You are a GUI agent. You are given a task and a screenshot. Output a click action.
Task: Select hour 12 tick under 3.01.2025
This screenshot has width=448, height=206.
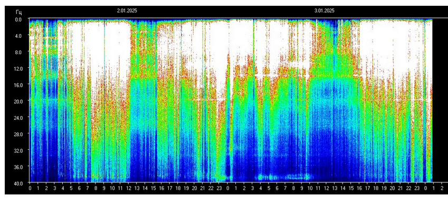pos(326,188)
